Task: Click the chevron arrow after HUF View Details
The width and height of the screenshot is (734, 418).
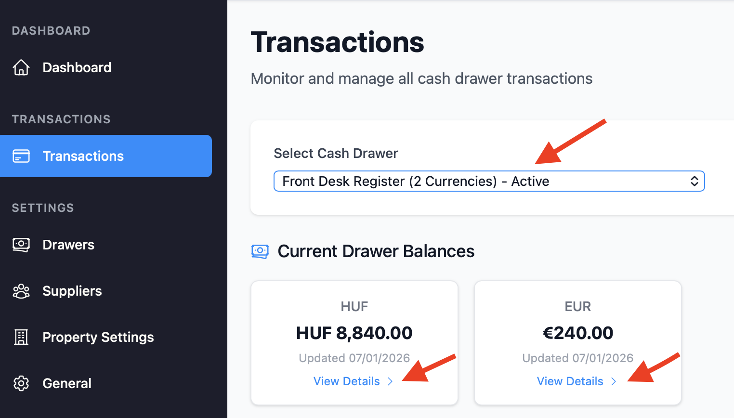Action: 390,381
